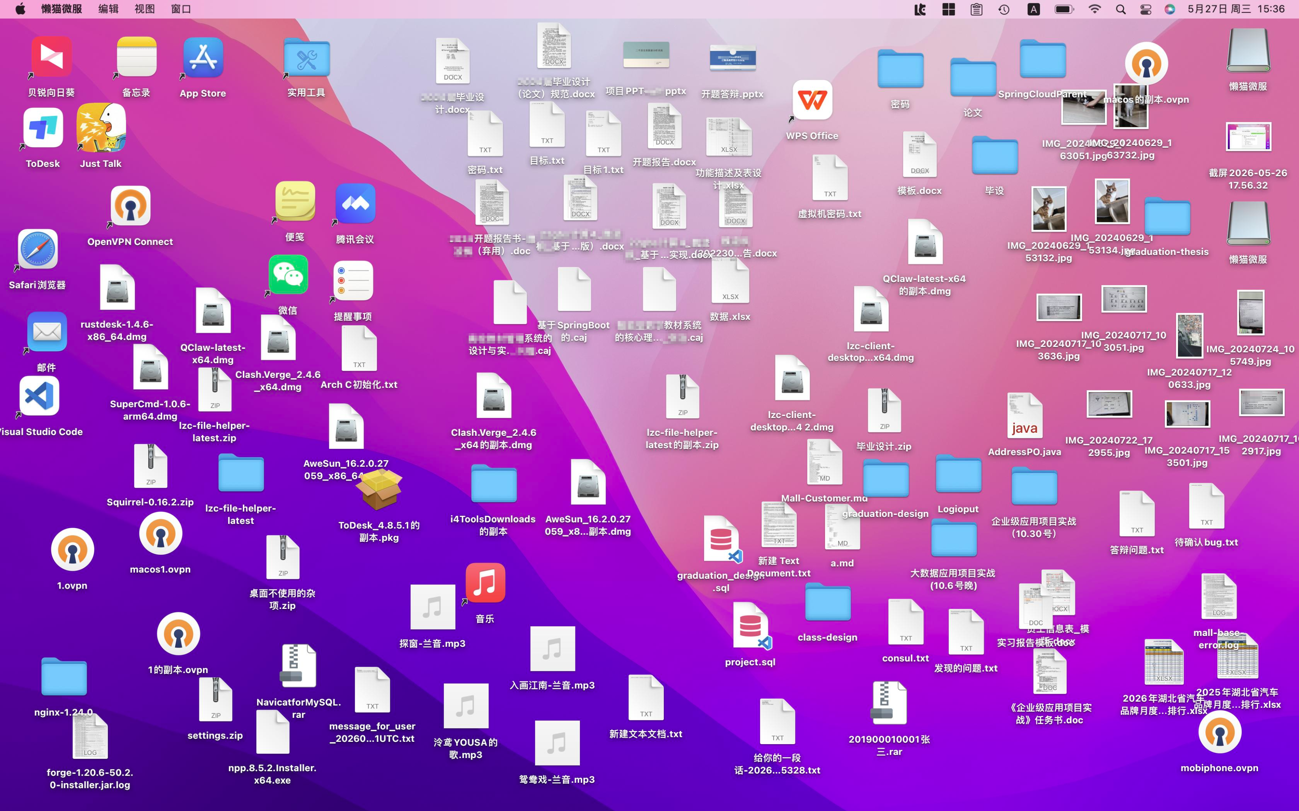This screenshot has width=1299, height=811.
Task: Open Spotlight search in menu bar
Action: (1121, 9)
